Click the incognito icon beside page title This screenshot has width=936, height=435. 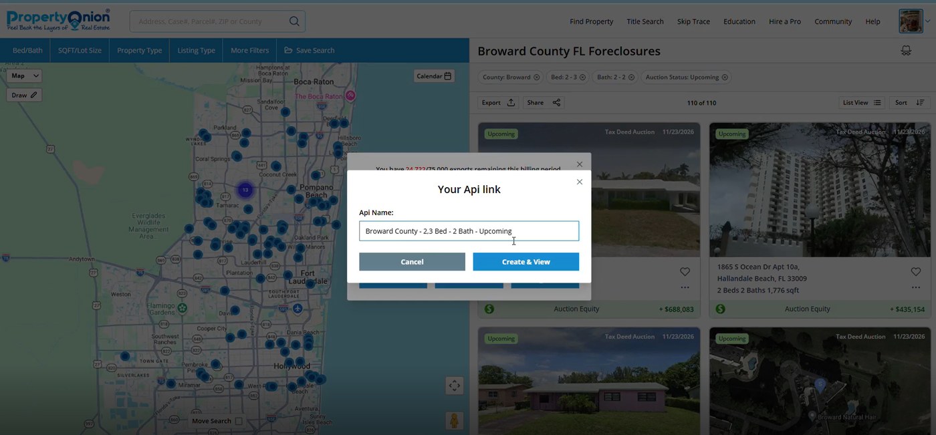tap(906, 51)
